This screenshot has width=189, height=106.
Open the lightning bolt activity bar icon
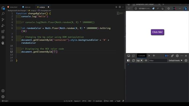(x=3, y=37)
